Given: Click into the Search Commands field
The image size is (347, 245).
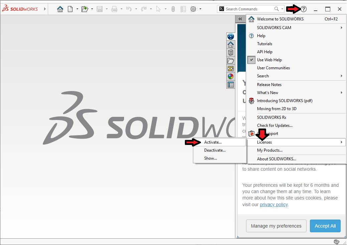Looking at the screenshot, I should pyautogui.click(x=250, y=9).
